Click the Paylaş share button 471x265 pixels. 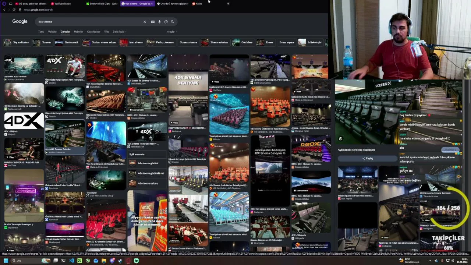coord(368,158)
